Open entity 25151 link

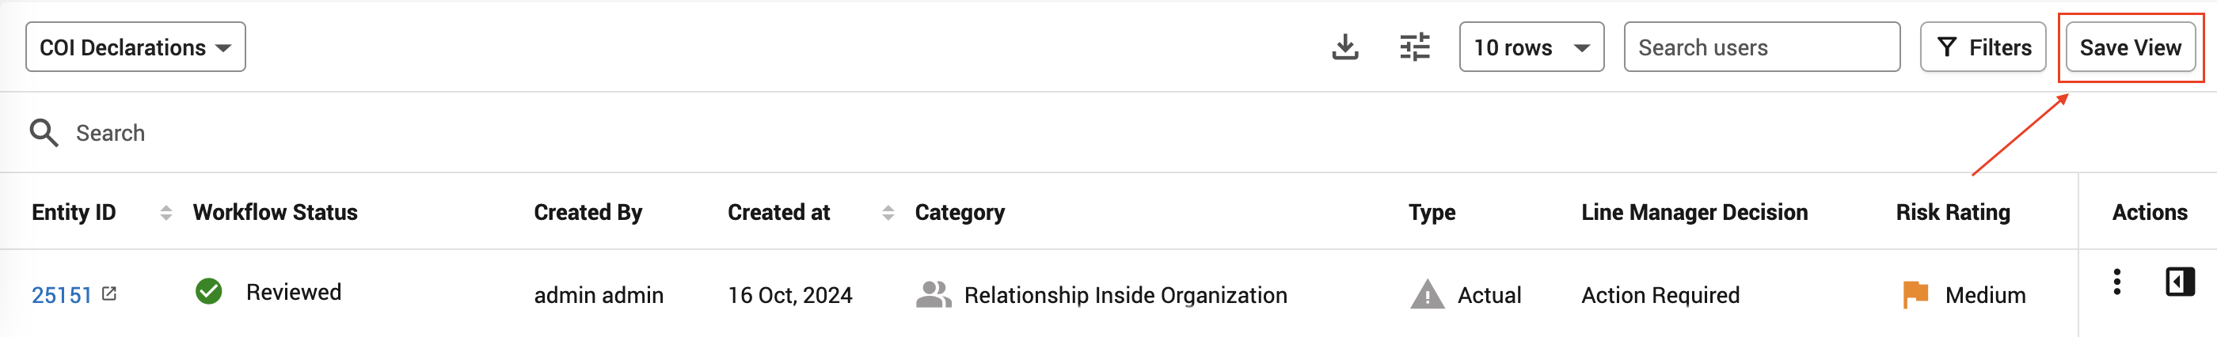61,296
